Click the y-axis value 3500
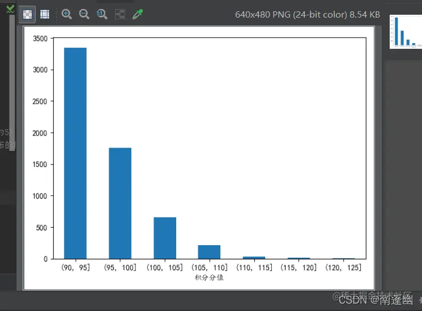This screenshot has height=311, width=422. [x=40, y=39]
